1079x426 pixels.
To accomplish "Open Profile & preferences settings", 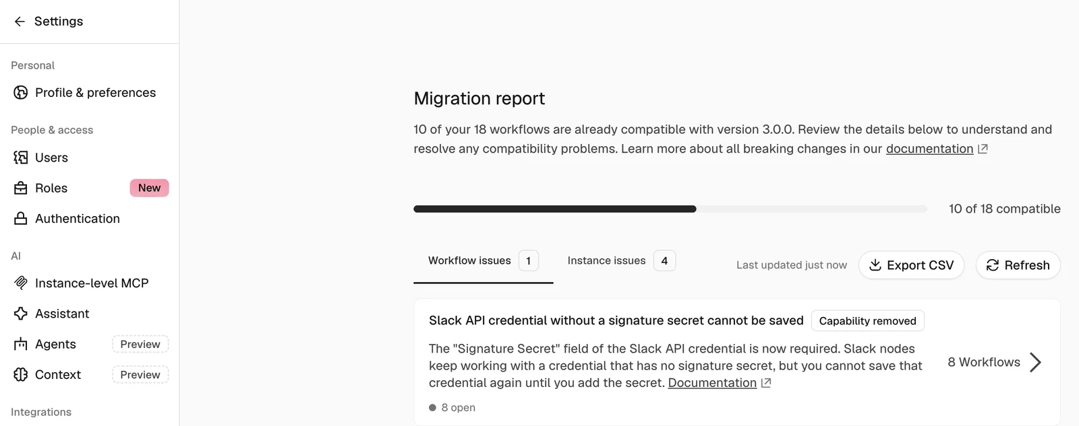I will (90, 92).
